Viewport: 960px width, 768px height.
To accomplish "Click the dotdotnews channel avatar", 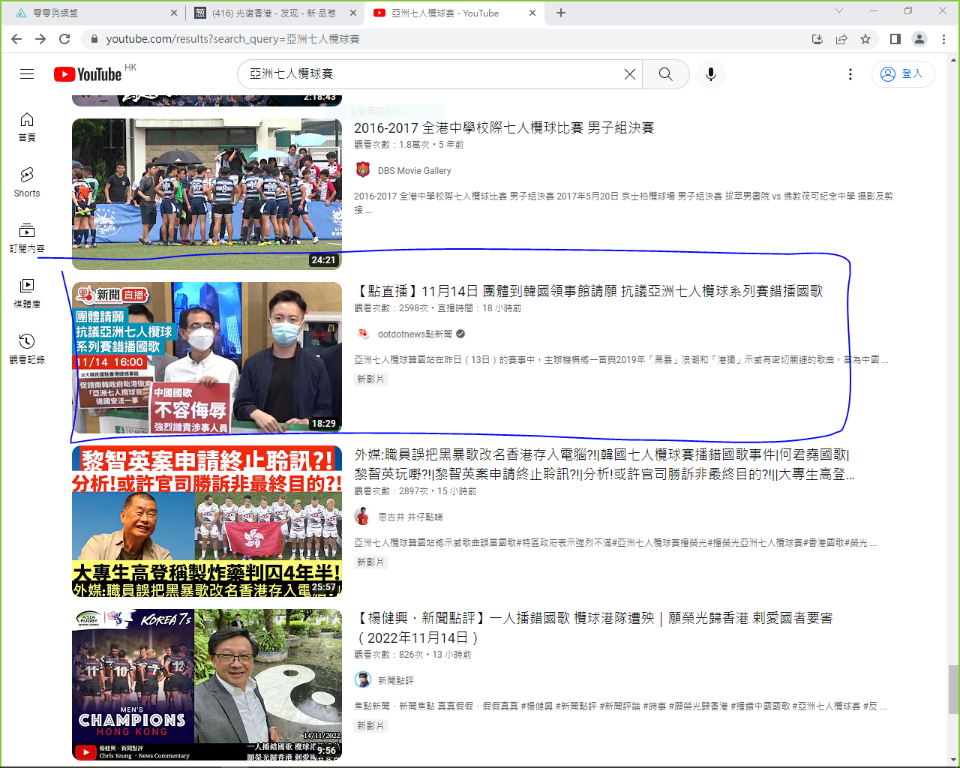I will coord(363,334).
